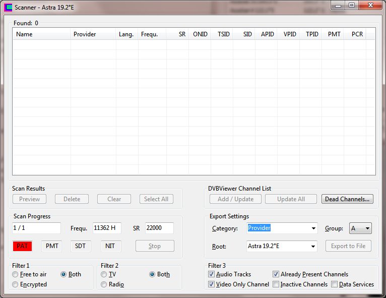
Task: Uncheck the Audio Tracks checkbox
Action: [x=212, y=274]
